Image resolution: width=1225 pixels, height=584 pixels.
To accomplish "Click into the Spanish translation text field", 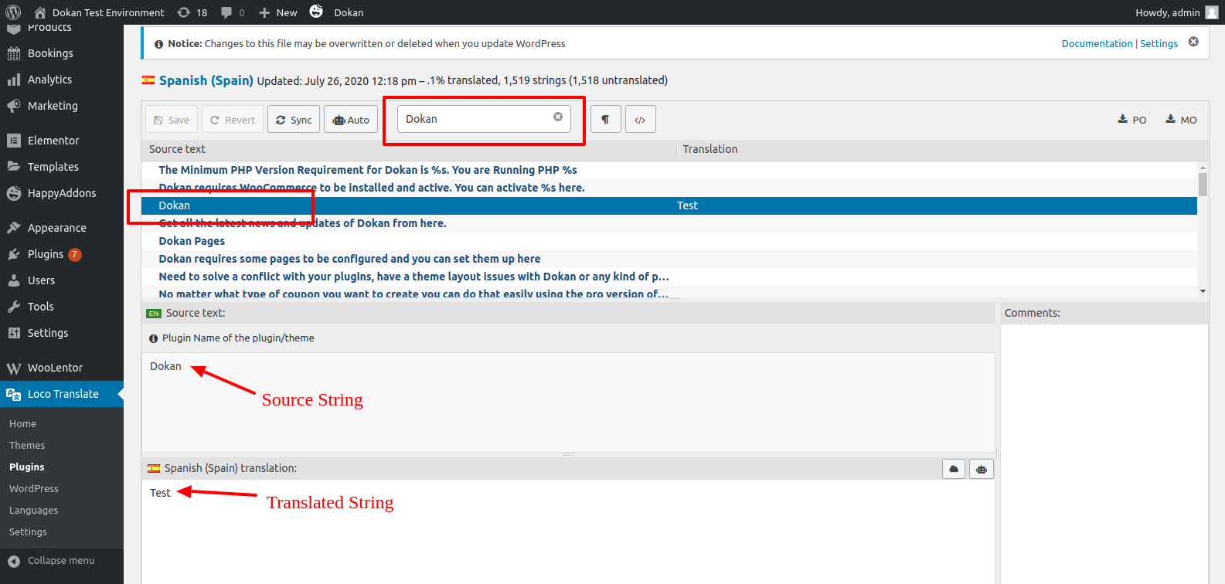I will 568,531.
